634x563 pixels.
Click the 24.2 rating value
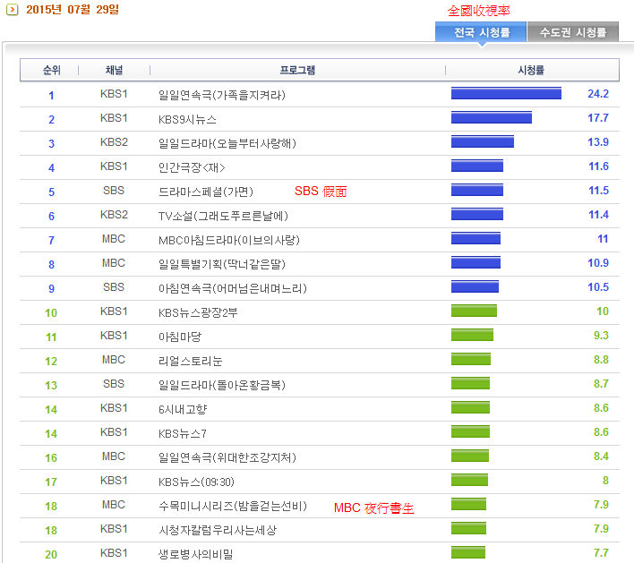tap(598, 94)
